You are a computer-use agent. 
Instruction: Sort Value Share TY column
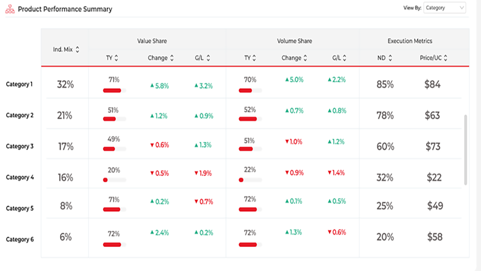tap(116, 58)
